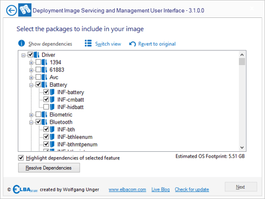Expand the Avc tree node
The height and width of the screenshot is (199, 265).
pyautogui.click(x=31, y=78)
